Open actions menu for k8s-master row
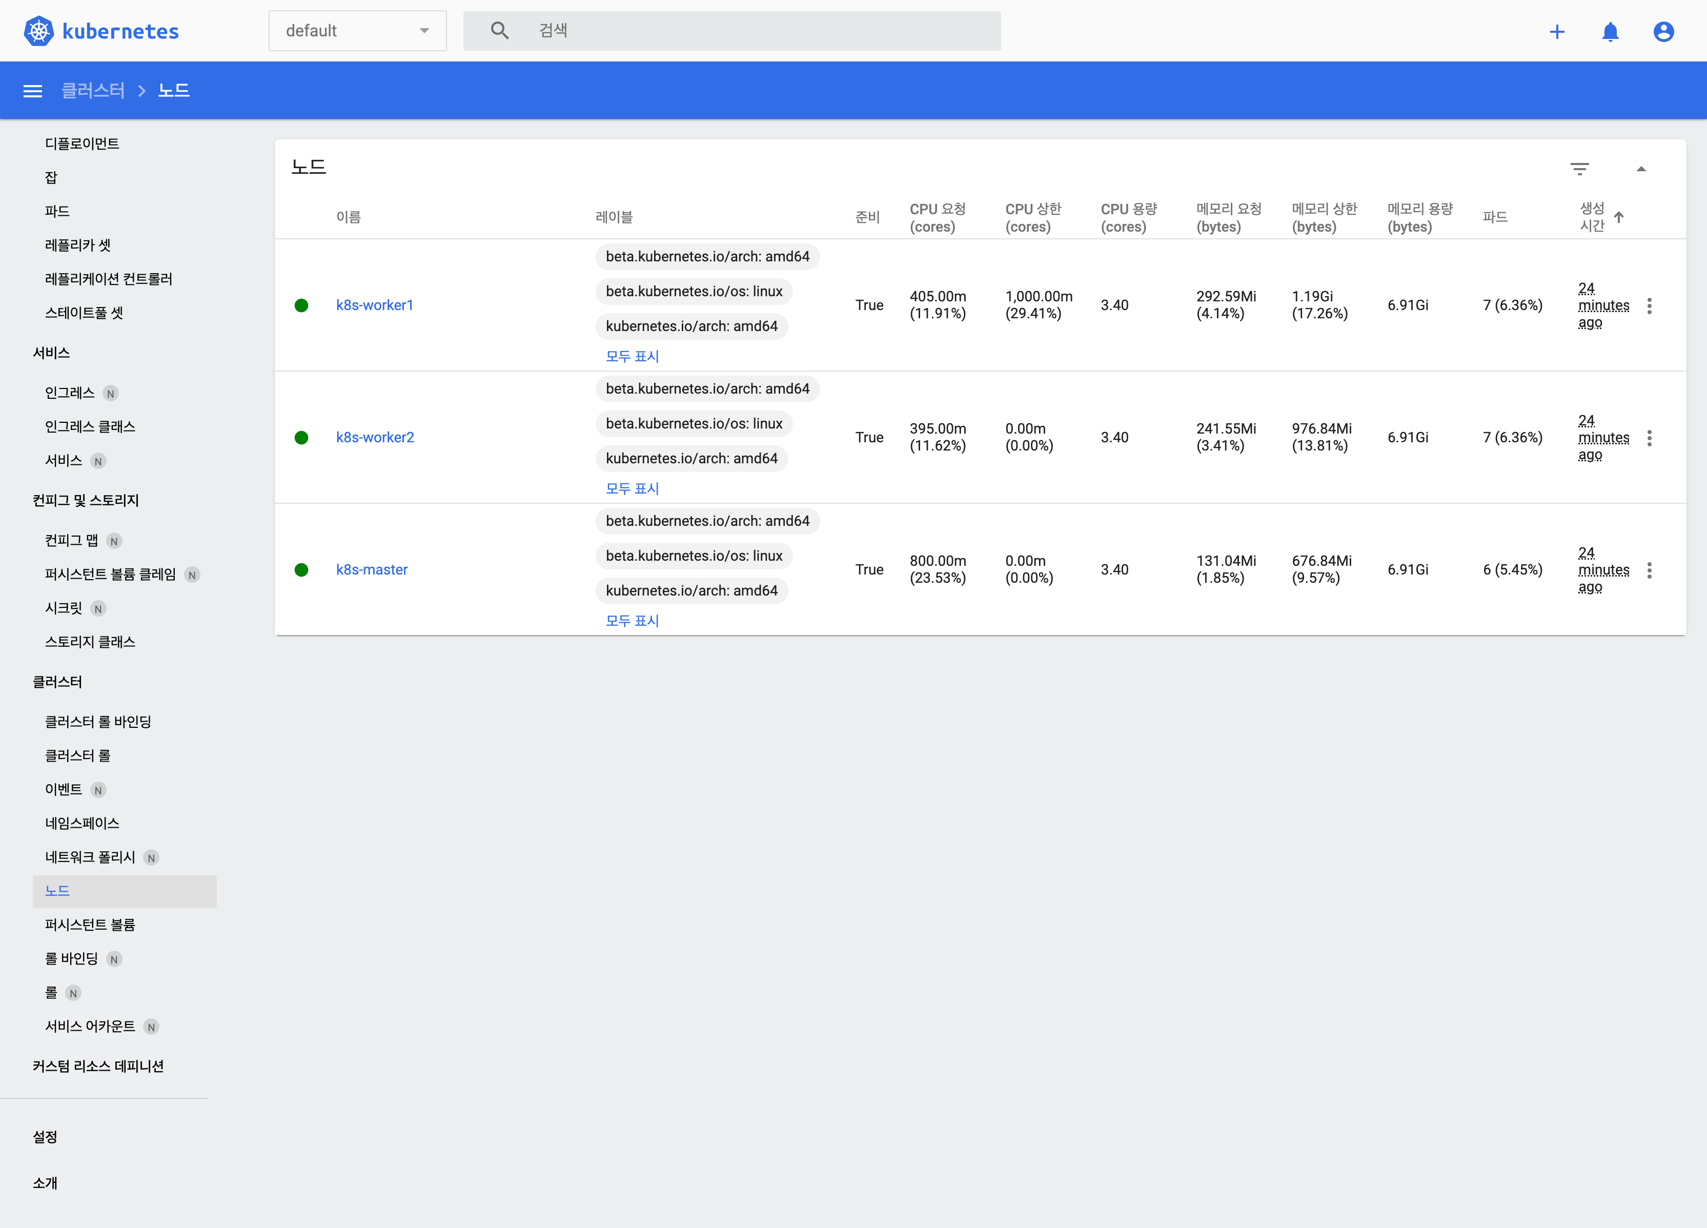This screenshot has height=1228, width=1707. [1649, 570]
